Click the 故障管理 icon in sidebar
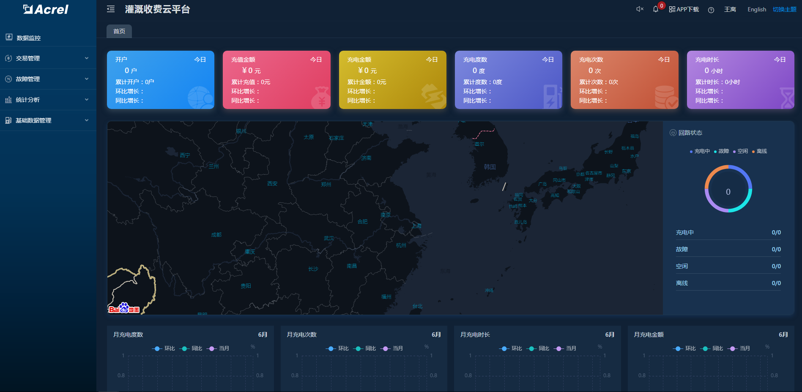Image resolution: width=802 pixels, height=392 pixels. [8, 79]
